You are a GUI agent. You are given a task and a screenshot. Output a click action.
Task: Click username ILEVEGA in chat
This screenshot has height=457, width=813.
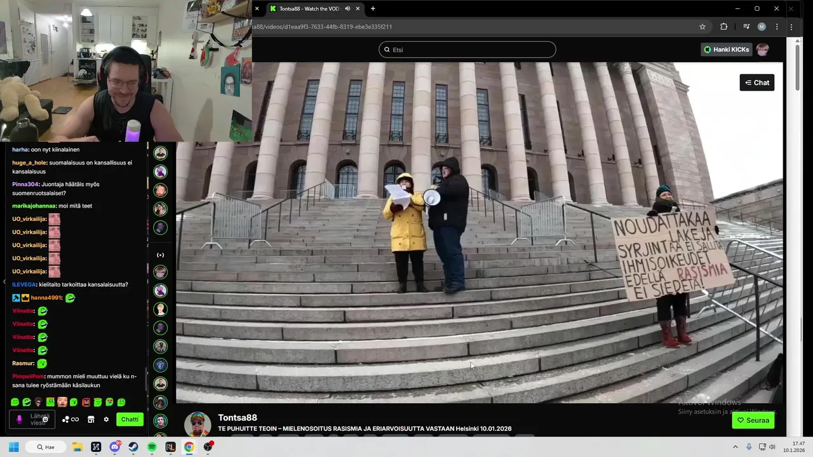(x=23, y=285)
